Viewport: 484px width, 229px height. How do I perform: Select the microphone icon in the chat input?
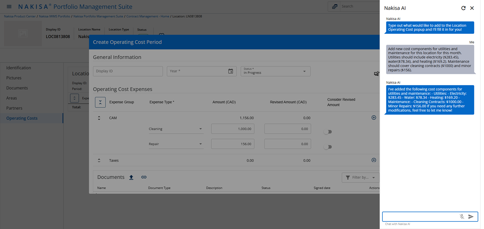click(462, 216)
